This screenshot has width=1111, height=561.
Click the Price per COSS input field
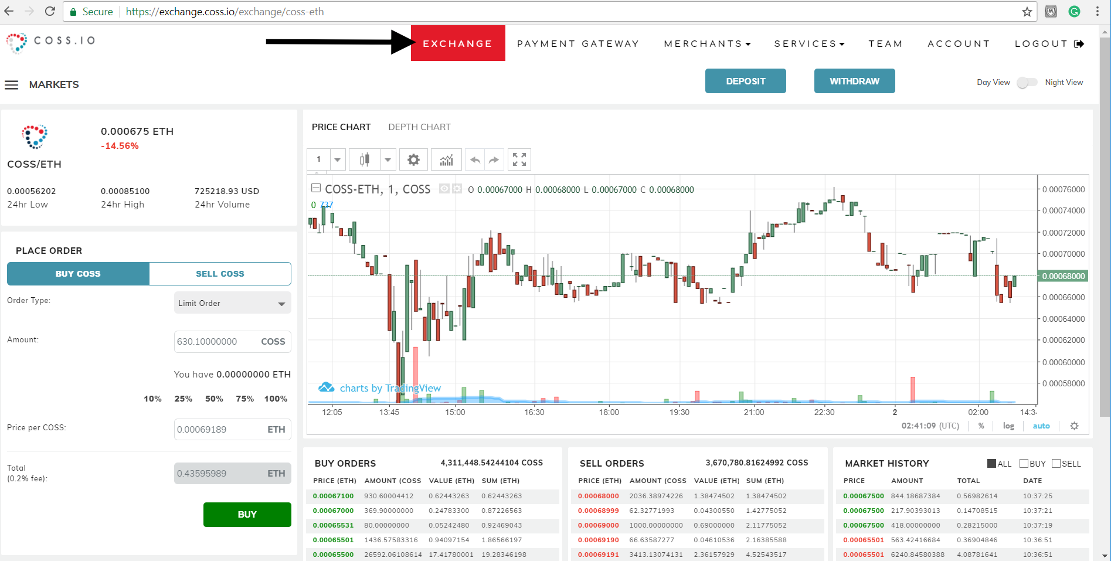[232, 430]
